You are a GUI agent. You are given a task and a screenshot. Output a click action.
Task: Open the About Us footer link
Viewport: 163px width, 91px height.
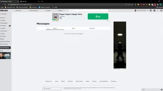click(49, 81)
